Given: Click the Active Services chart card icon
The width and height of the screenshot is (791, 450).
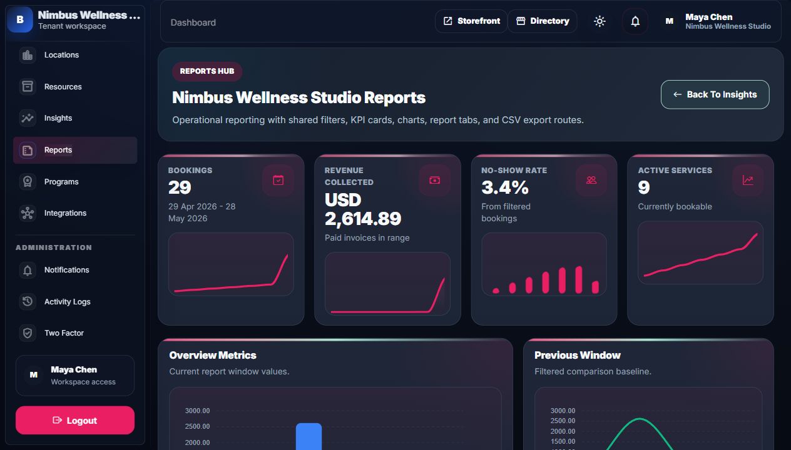Looking at the screenshot, I should (748, 181).
